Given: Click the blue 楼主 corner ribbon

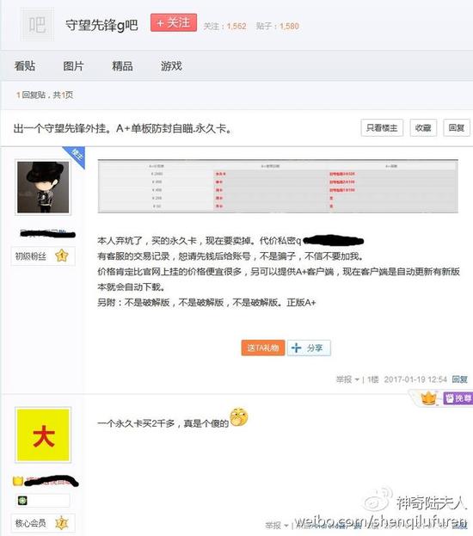Looking at the screenshot, I should pyautogui.click(x=76, y=156).
